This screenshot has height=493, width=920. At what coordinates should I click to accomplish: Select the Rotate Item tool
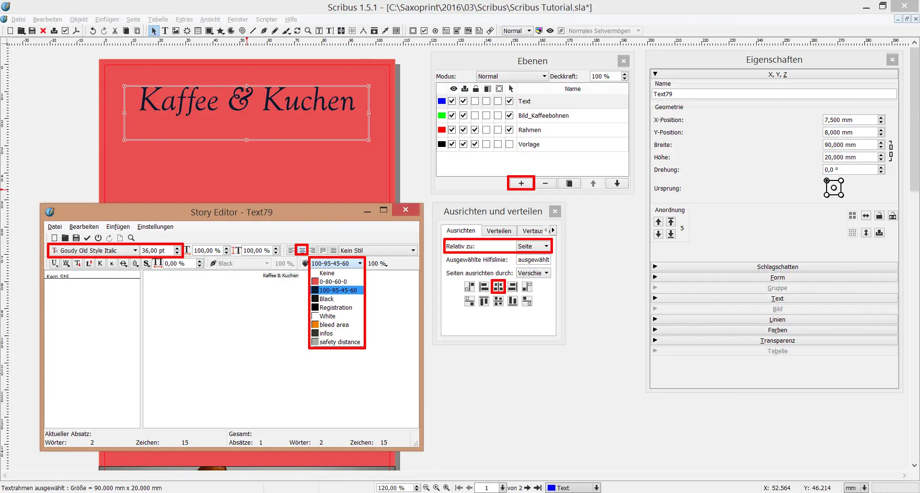298,31
